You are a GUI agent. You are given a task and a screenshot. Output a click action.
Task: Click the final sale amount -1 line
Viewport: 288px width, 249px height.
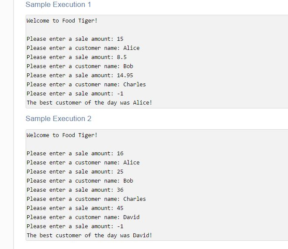[x=75, y=226]
